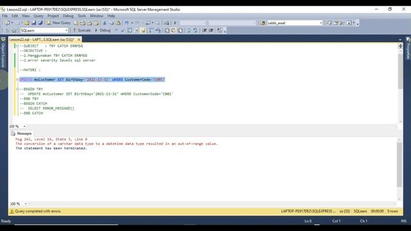Viewport: 411px width, 231px height.
Task: Click the 'Query completed with errors.' status text
Action: tap(38, 211)
